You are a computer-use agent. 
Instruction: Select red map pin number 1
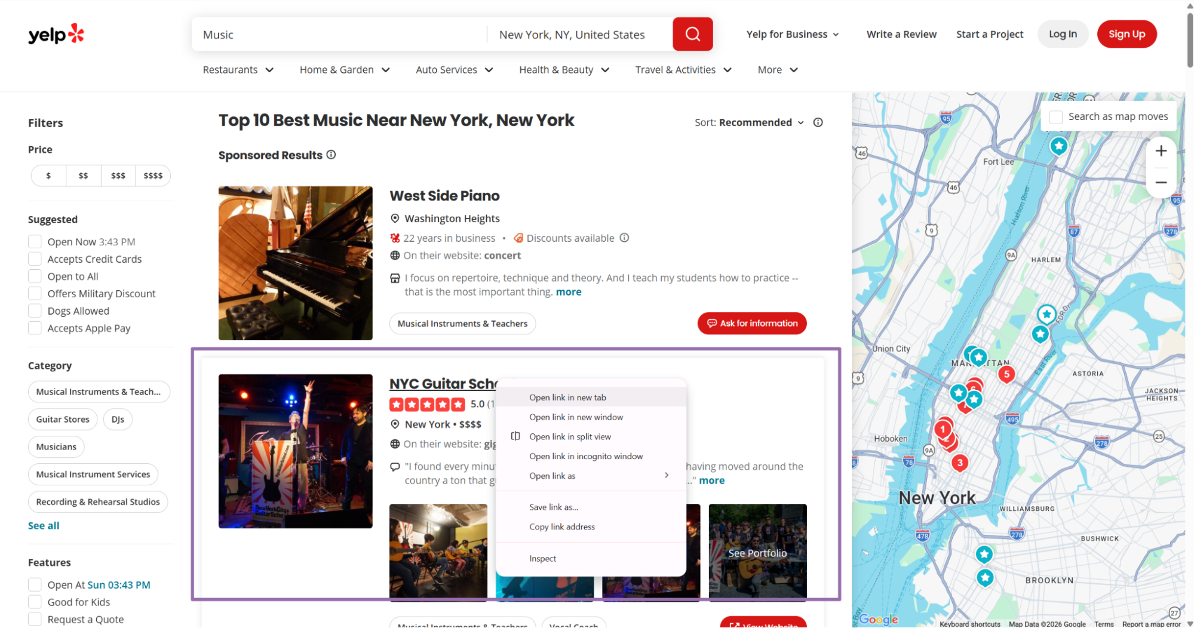click(943, 429)
